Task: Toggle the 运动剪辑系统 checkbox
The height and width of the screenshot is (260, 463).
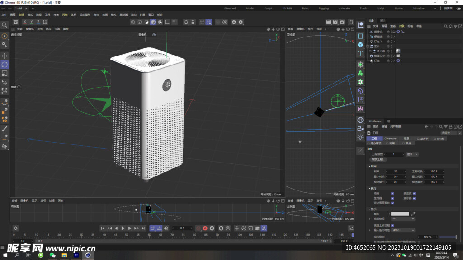Action: 392,203
